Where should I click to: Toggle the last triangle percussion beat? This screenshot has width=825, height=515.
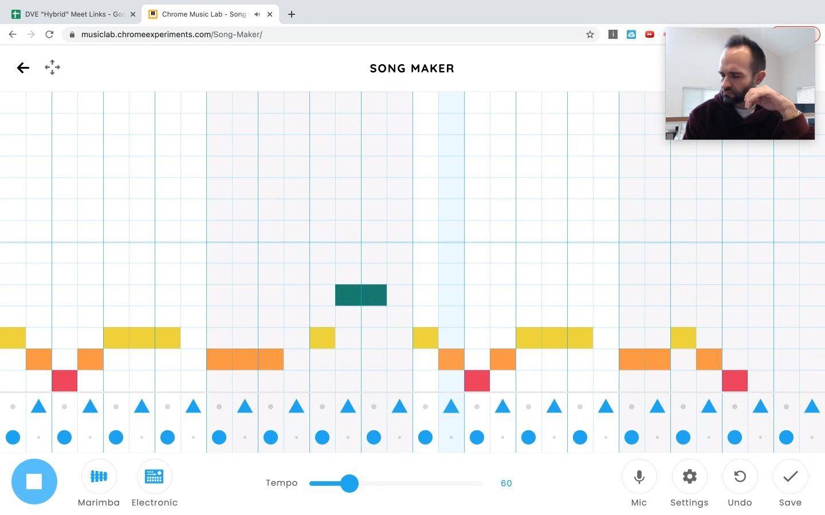pyautogui.click(x=812, y=407)
